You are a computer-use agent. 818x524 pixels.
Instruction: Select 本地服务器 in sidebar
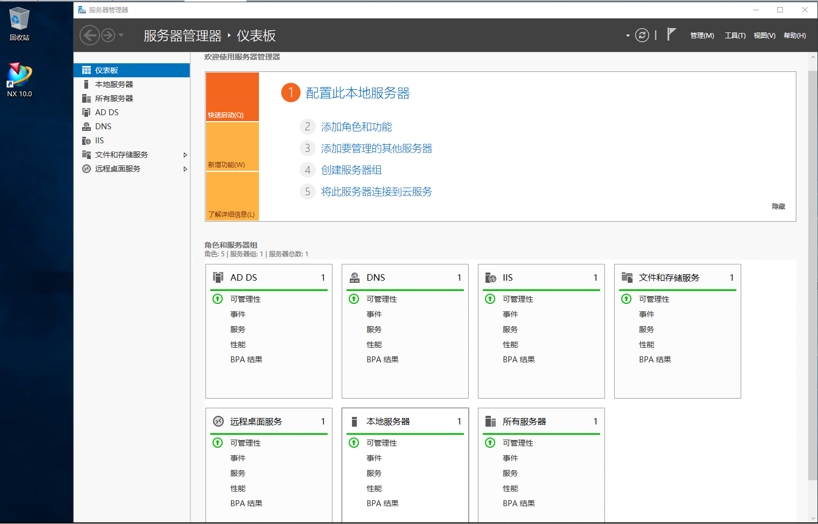pyautogui.click(x=131, y=84)
